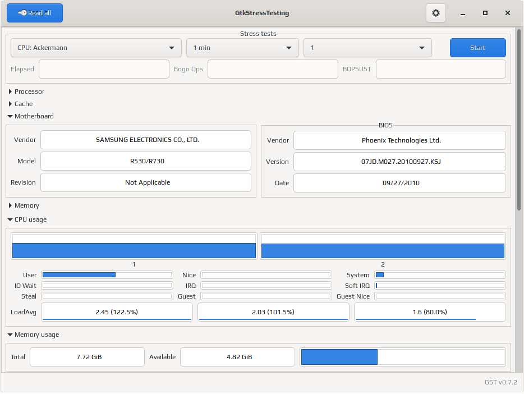This screenshot has width=524, height=394.
Task: Click available memory value 4.82 GiB
Action: click(238, 357)
